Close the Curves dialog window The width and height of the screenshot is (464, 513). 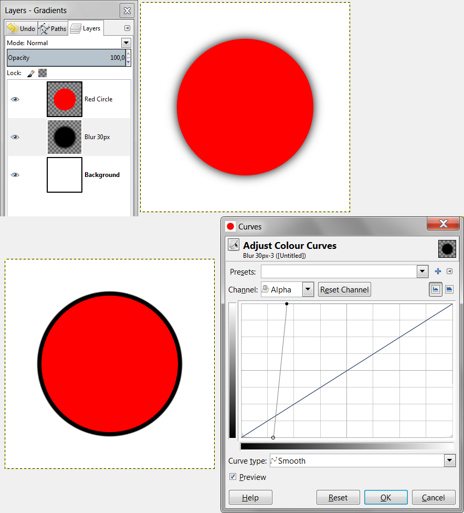pyautogui.click(x=444, y=224)
